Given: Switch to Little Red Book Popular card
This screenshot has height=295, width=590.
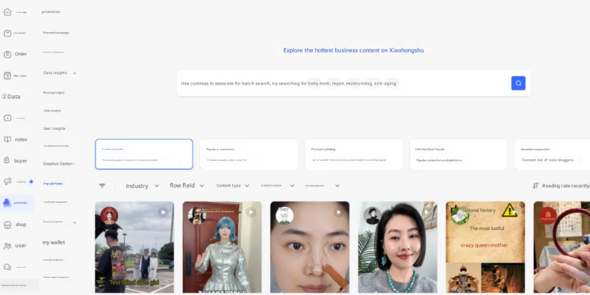Looking at the screenshot, I should 459,154.
